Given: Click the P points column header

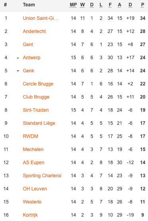Looking at the screenshot, I should click(x=143, y=5).
